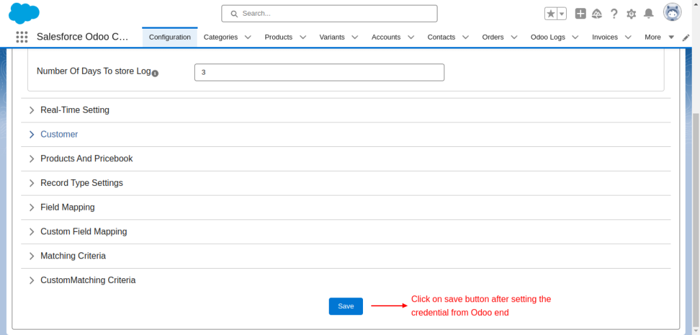The image size is (700, 335).
Task: Expand the Real-Time Setting section
Action: 346,110
